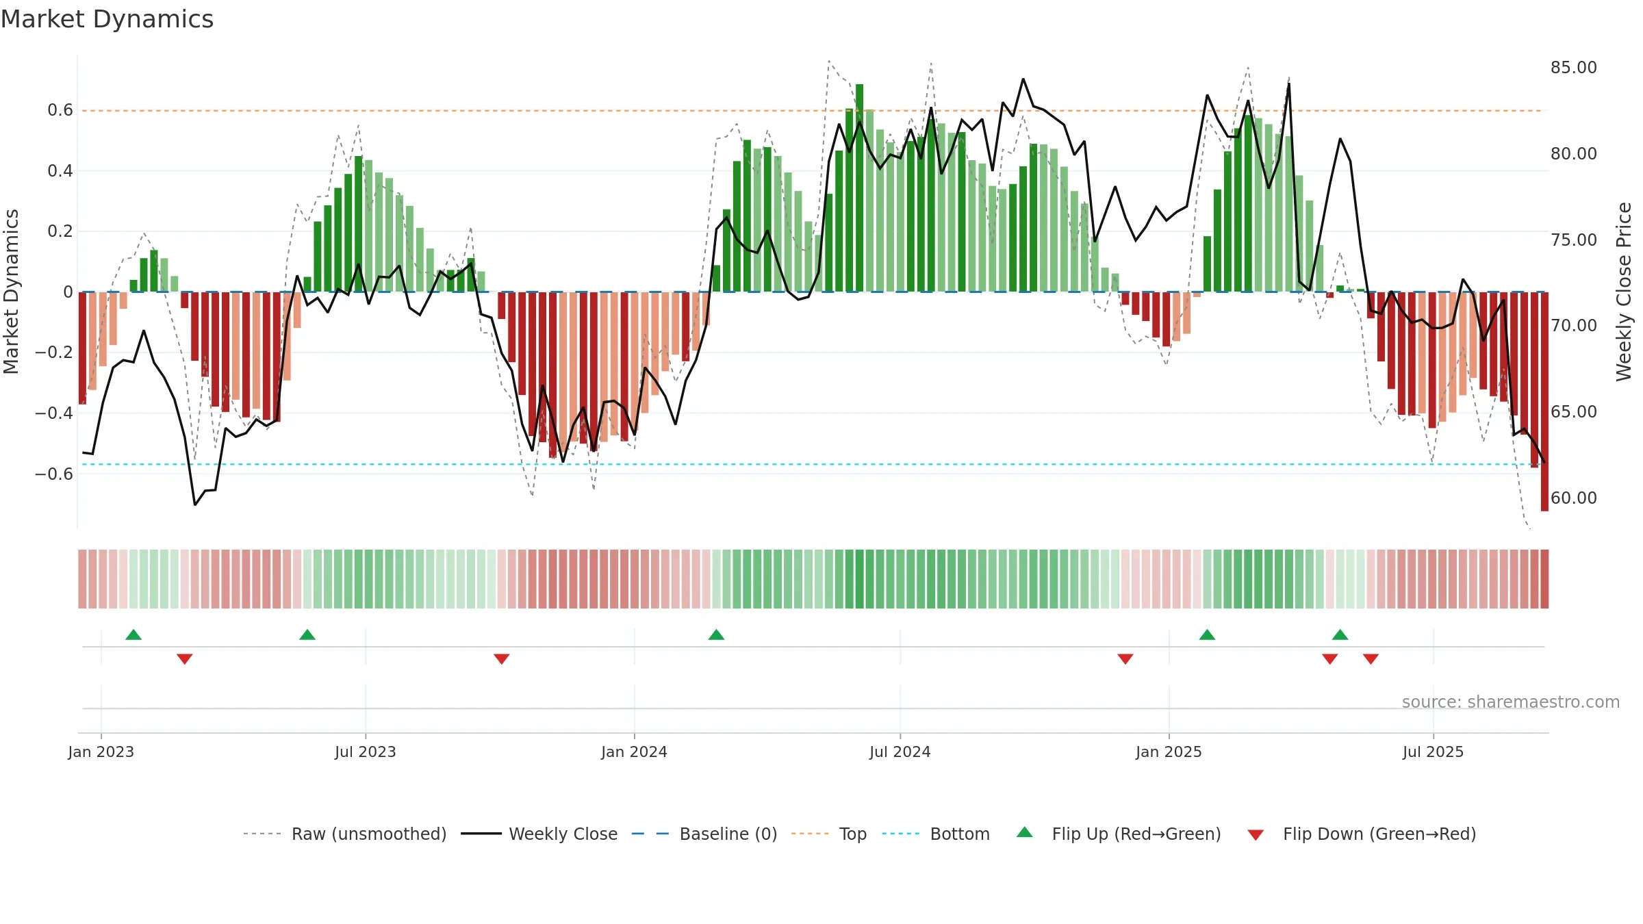Toggle the Bottom threshold legend item
This screenshot has height=924, width=1643.
click(x=936, y=834)
